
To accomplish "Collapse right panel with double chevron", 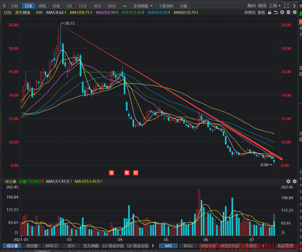I will pos(294,6).
